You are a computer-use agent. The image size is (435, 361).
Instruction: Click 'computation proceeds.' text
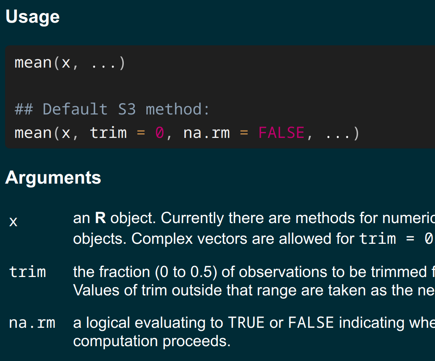click(152, 341)
